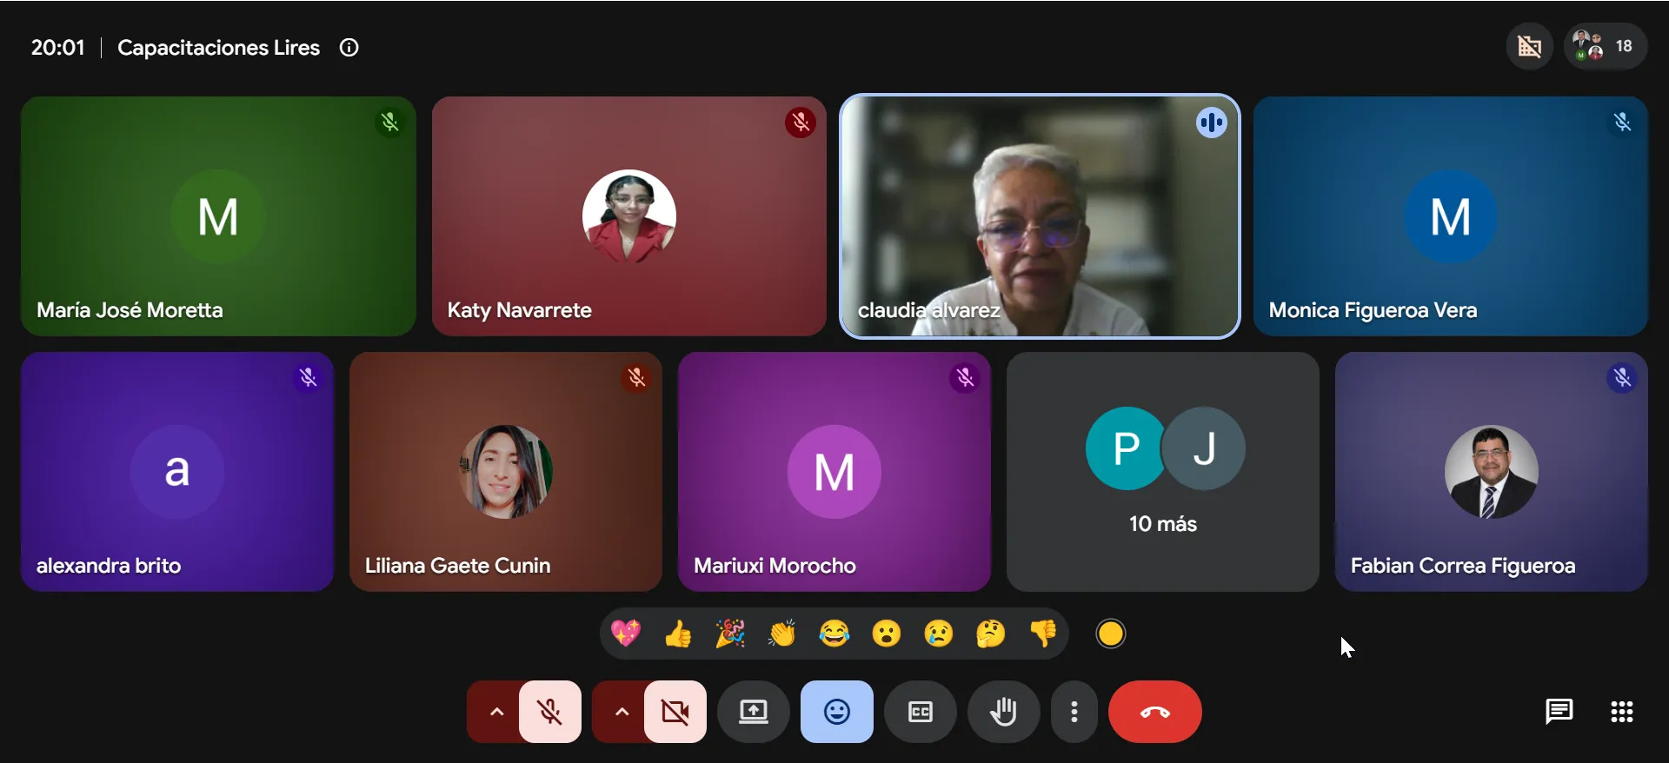1669x763 pixels.
Task: Click the speaking indicator on claudia alvarez
Action: (1211, 123)
